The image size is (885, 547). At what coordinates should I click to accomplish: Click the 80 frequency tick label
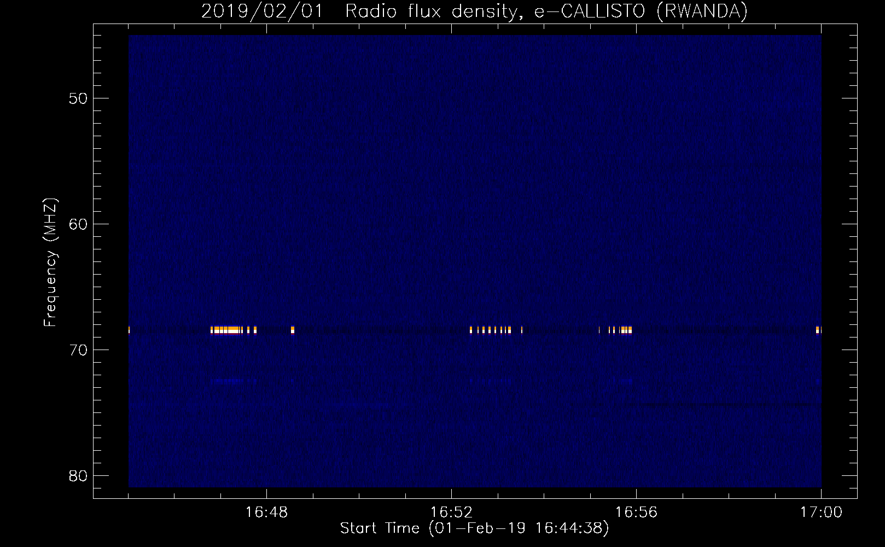78,476
